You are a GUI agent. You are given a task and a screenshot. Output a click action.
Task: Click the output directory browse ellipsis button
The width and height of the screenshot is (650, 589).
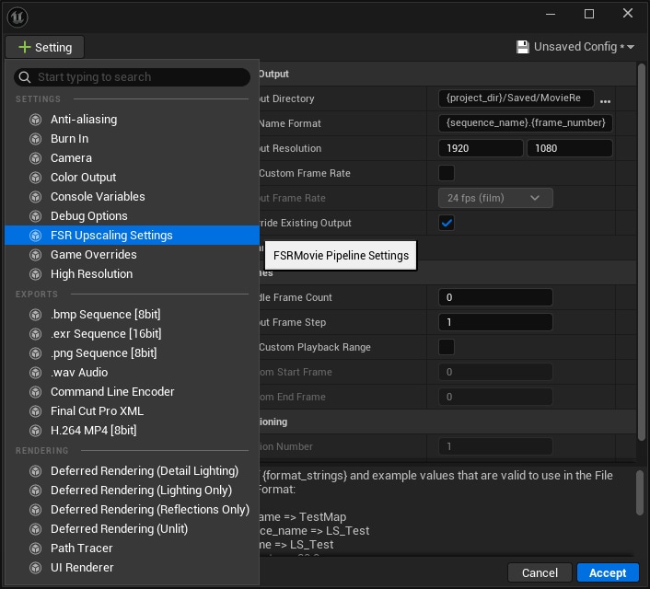[x=605, y=99]
